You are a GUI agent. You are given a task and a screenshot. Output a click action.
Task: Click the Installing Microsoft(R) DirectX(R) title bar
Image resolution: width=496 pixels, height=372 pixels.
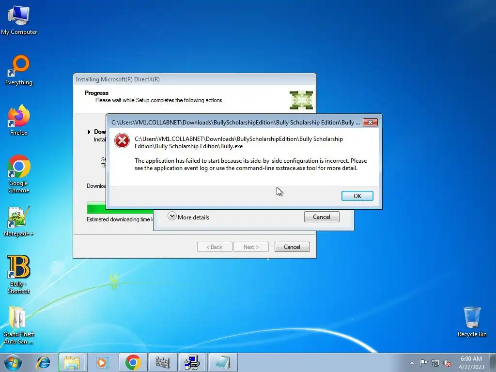click(x=195, y=79)
